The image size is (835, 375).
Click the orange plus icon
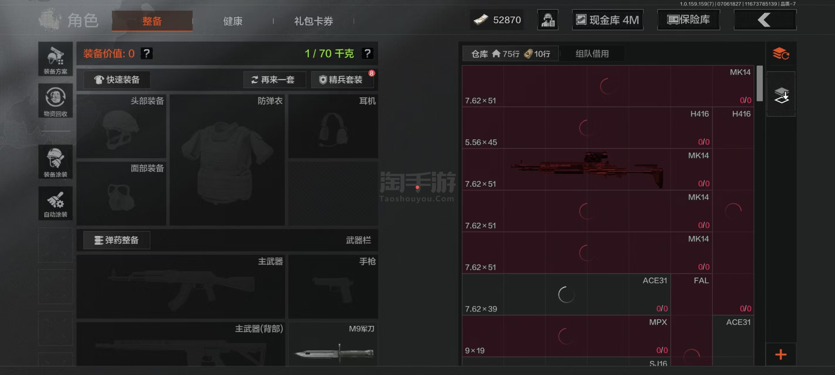coord(781,354)
